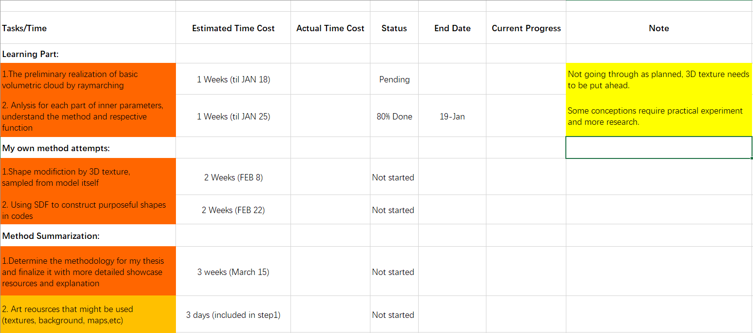The image size is (753, 333).
Task: Click the 3 weeks (March 15) cell
Action: tap(233, 272)
